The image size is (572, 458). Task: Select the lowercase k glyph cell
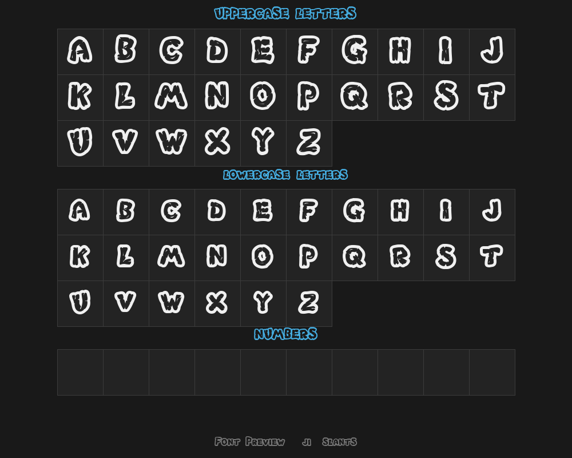pyautogui.click(x=80, y=258)
